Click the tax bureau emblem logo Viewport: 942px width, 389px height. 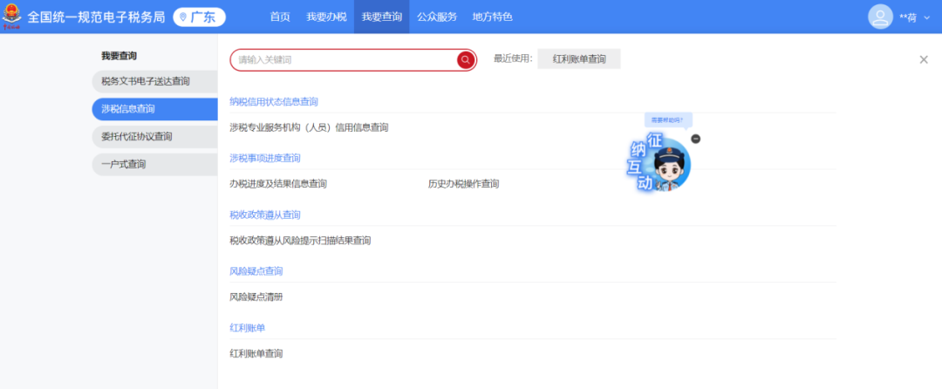pos(12,17)
